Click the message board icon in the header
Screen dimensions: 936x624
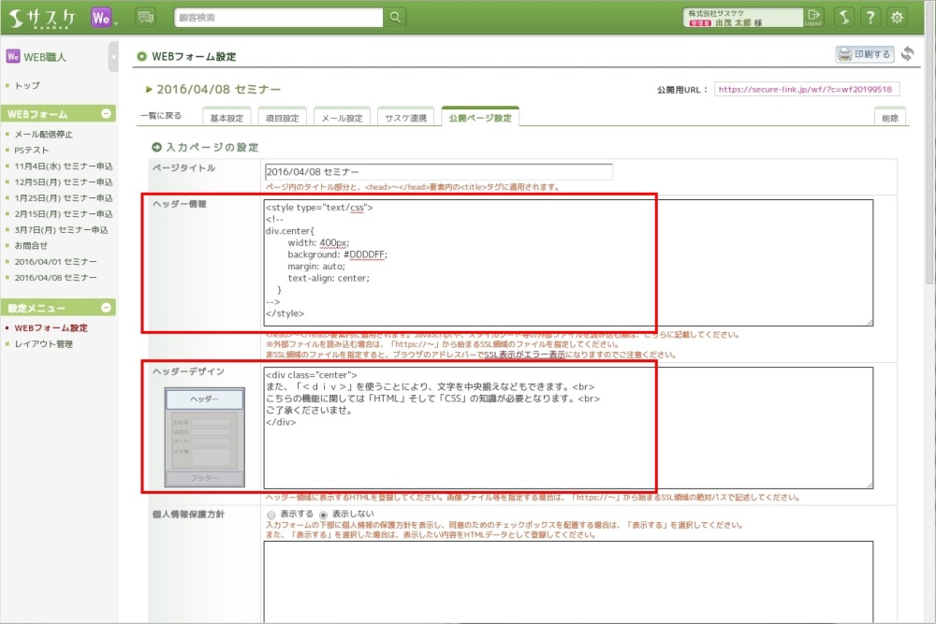[x=146, y=18]
